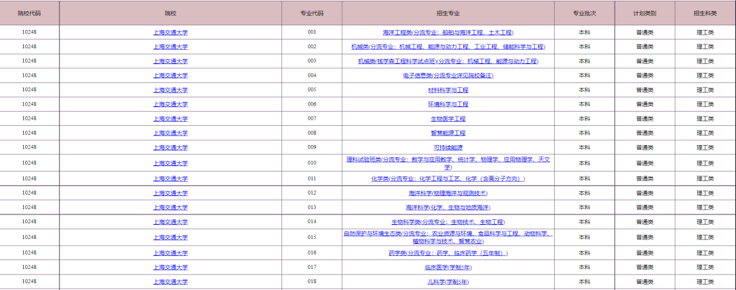Open the 自然保护与环境生态类 link
736x290 pixels.
(x=448, y=238)
